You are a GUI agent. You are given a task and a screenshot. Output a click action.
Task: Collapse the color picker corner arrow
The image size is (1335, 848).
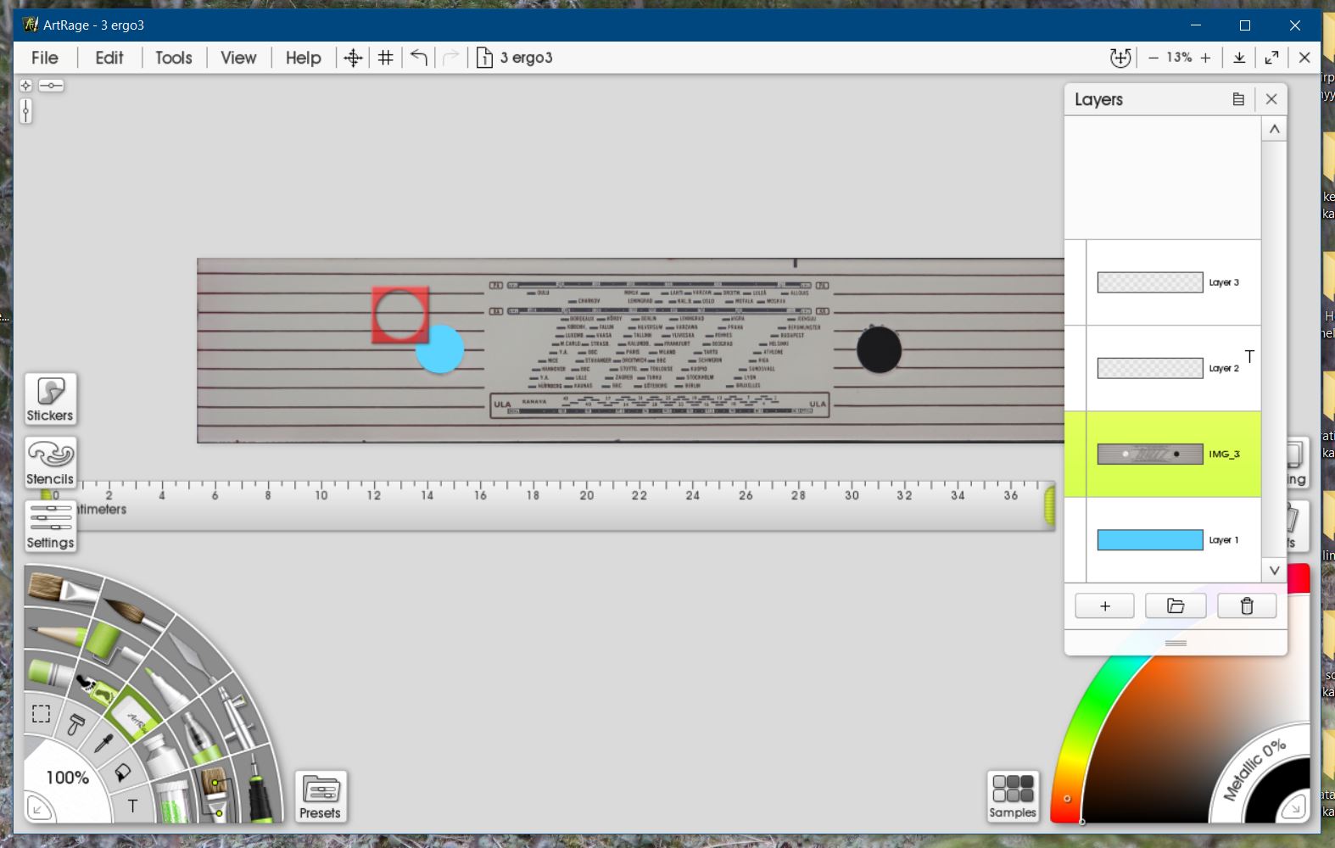pyautogui.click(x=1293, y=806)
